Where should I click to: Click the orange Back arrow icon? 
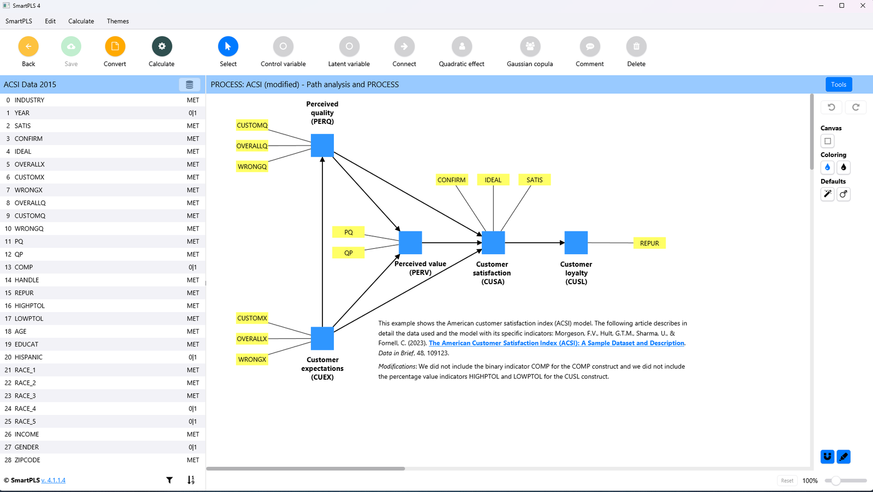point(28,46)
